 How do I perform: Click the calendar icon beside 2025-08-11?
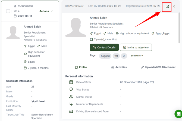click(x=15, y=16)
